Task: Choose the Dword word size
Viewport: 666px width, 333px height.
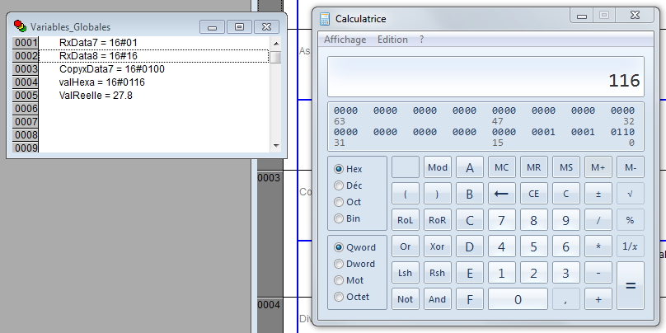Action: 339,264
